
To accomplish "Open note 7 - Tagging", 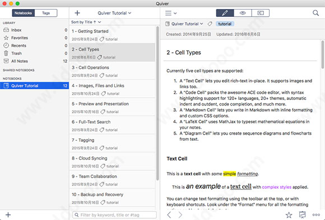I will [112, 144].
